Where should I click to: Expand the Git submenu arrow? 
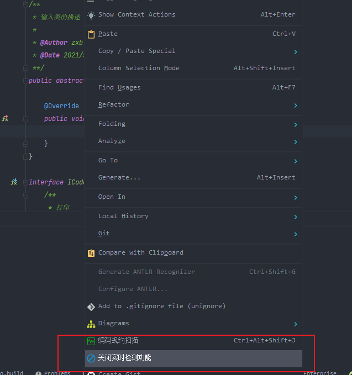point(296,234)
